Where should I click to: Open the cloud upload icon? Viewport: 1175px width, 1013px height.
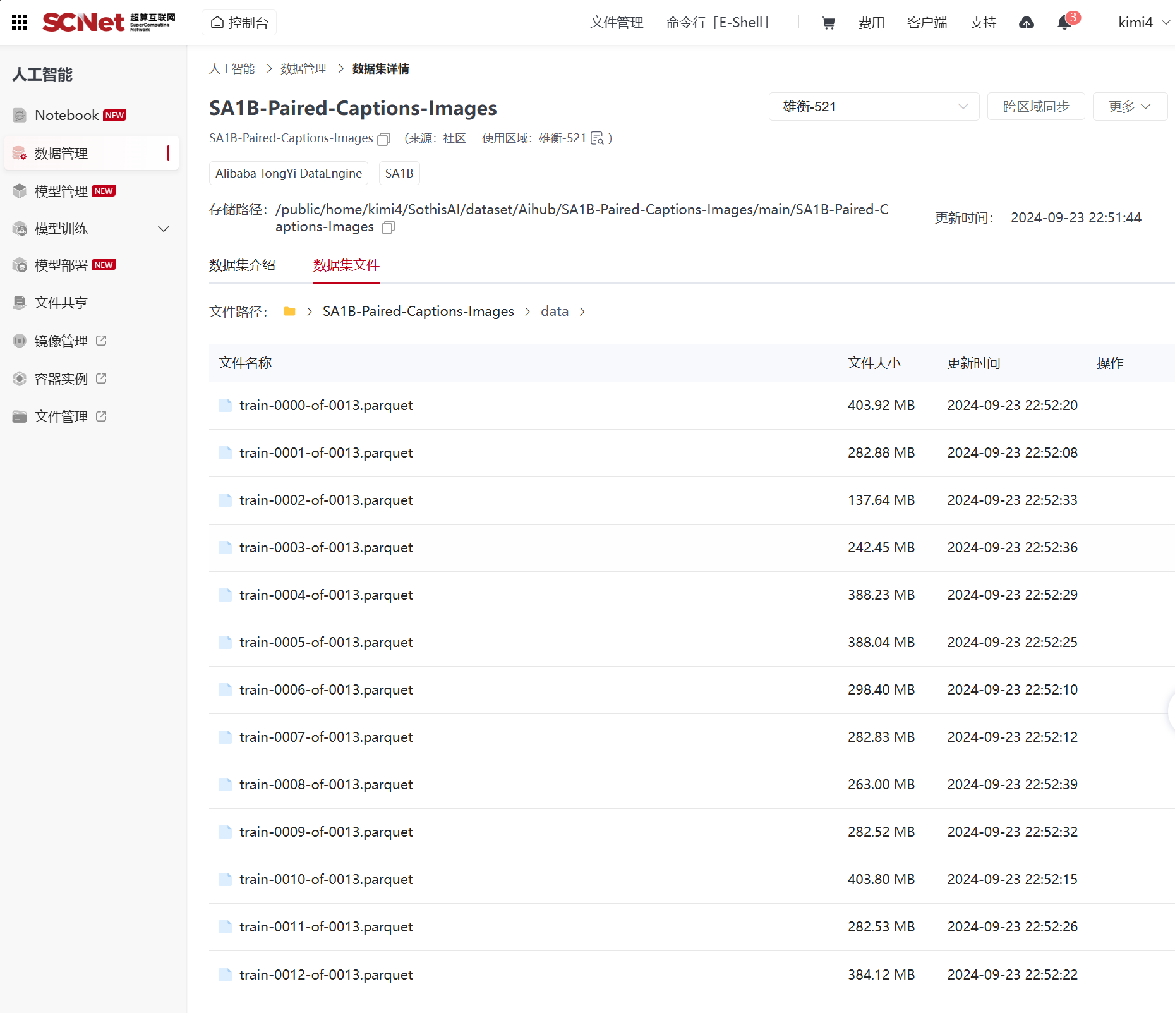tap(1027, 23)
